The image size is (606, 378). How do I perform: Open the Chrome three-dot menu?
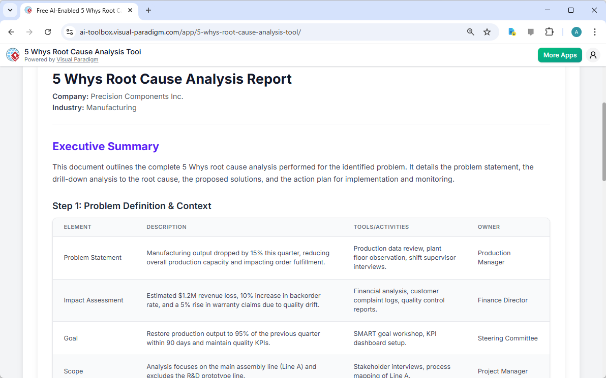click(595, 31)
